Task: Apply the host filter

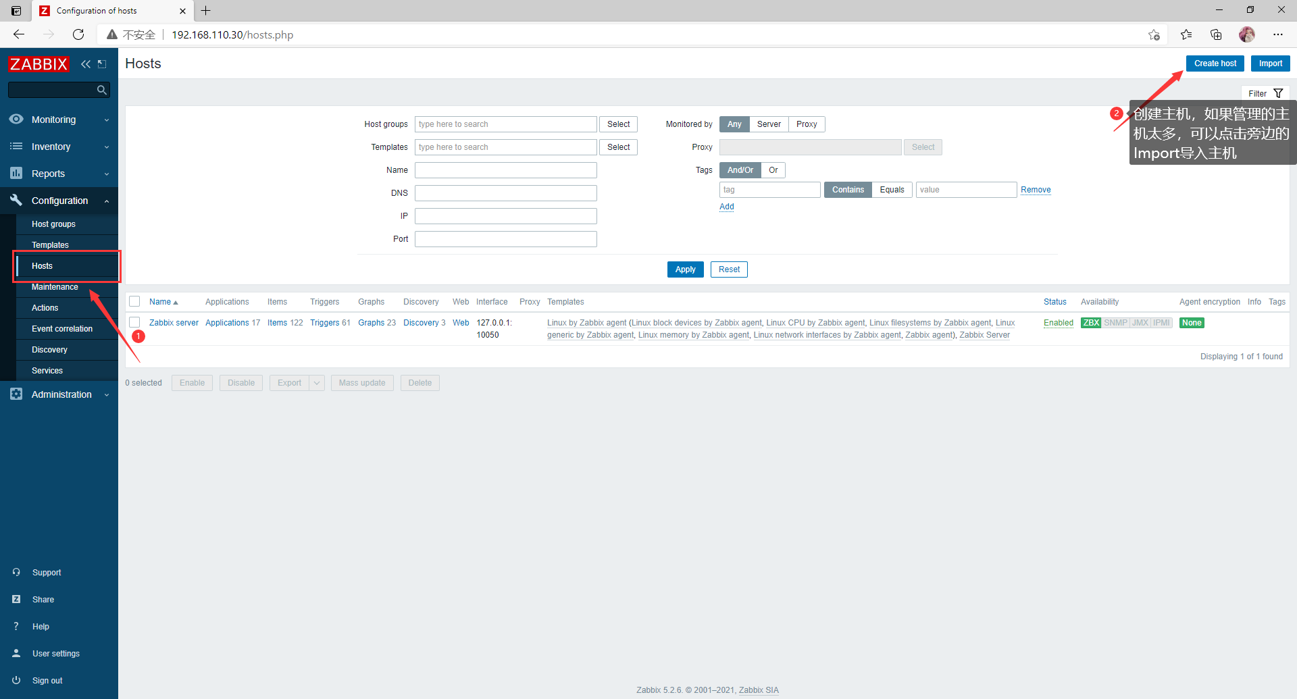Action: (x=685, y=269)
